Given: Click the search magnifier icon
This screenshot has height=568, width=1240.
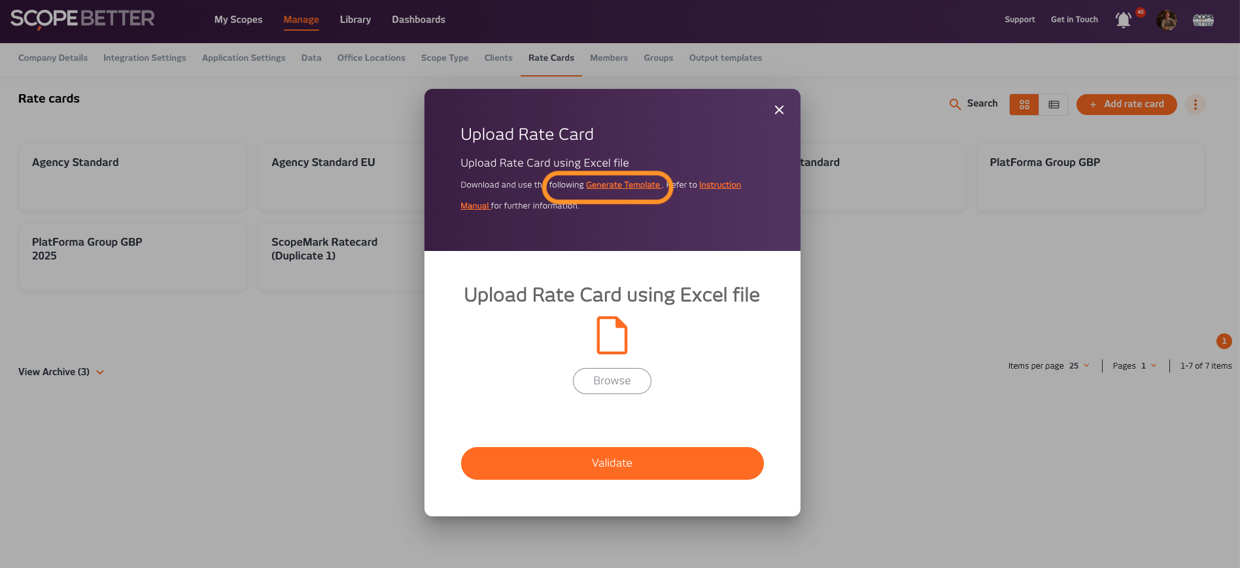Looking at the screenshot, I should click(x=955, y=104).
